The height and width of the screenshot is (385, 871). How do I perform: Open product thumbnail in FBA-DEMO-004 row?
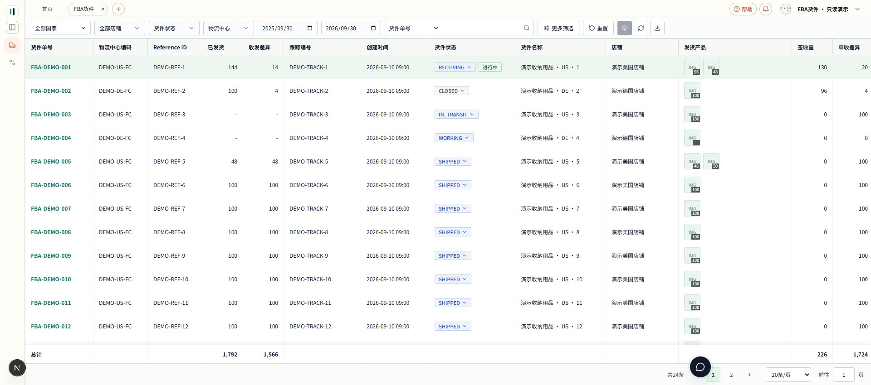click(x=692, y=138)
